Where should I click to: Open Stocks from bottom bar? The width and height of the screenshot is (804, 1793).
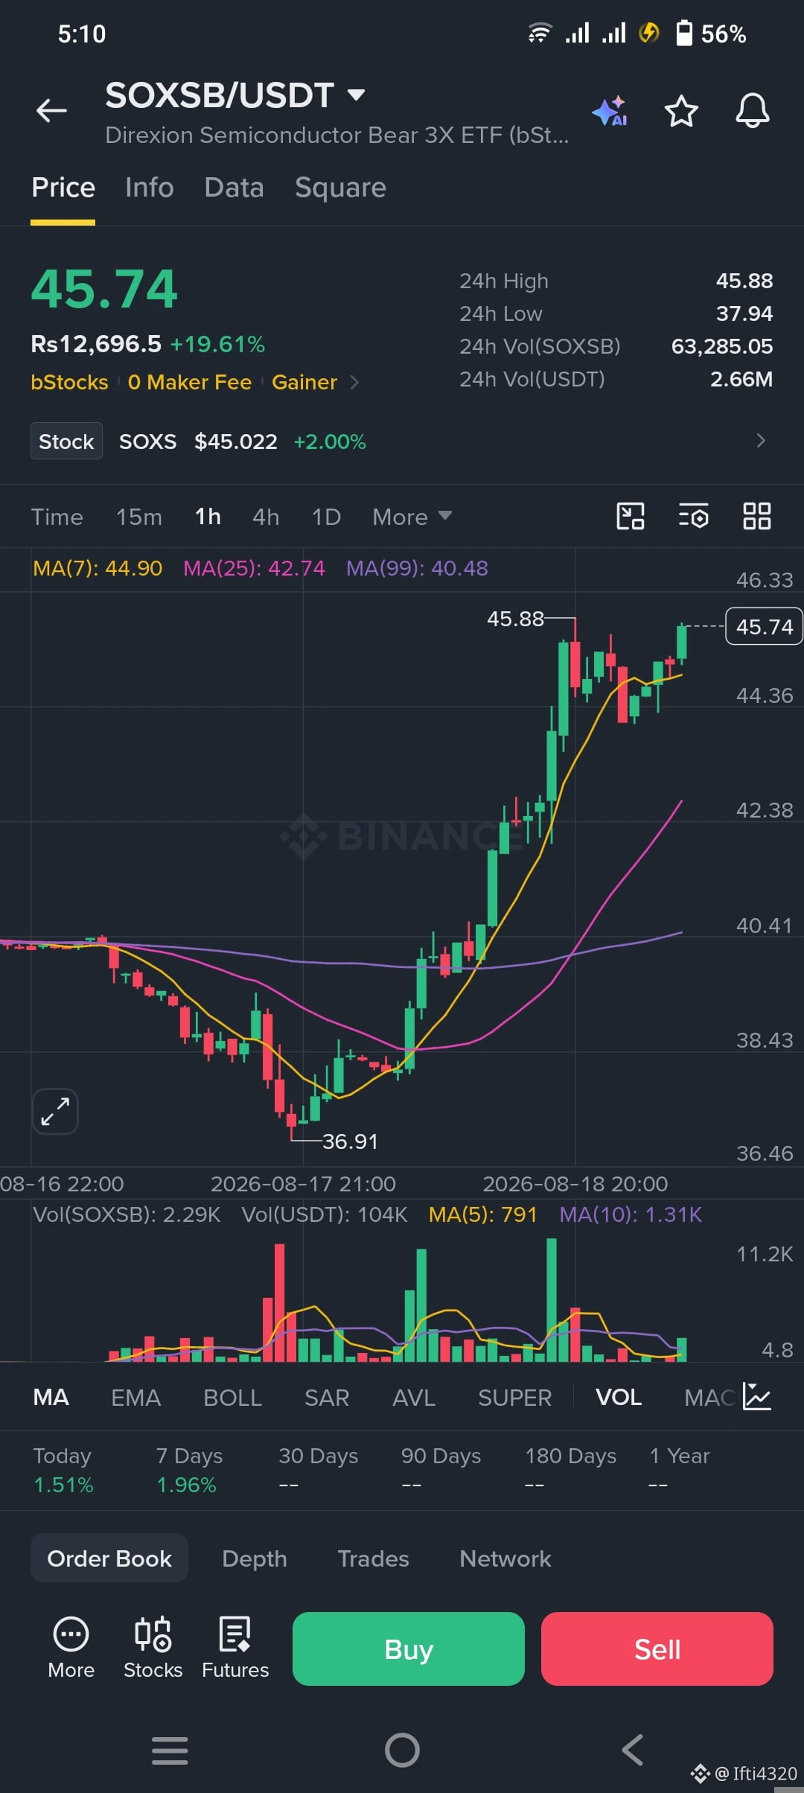(153, 1649)
